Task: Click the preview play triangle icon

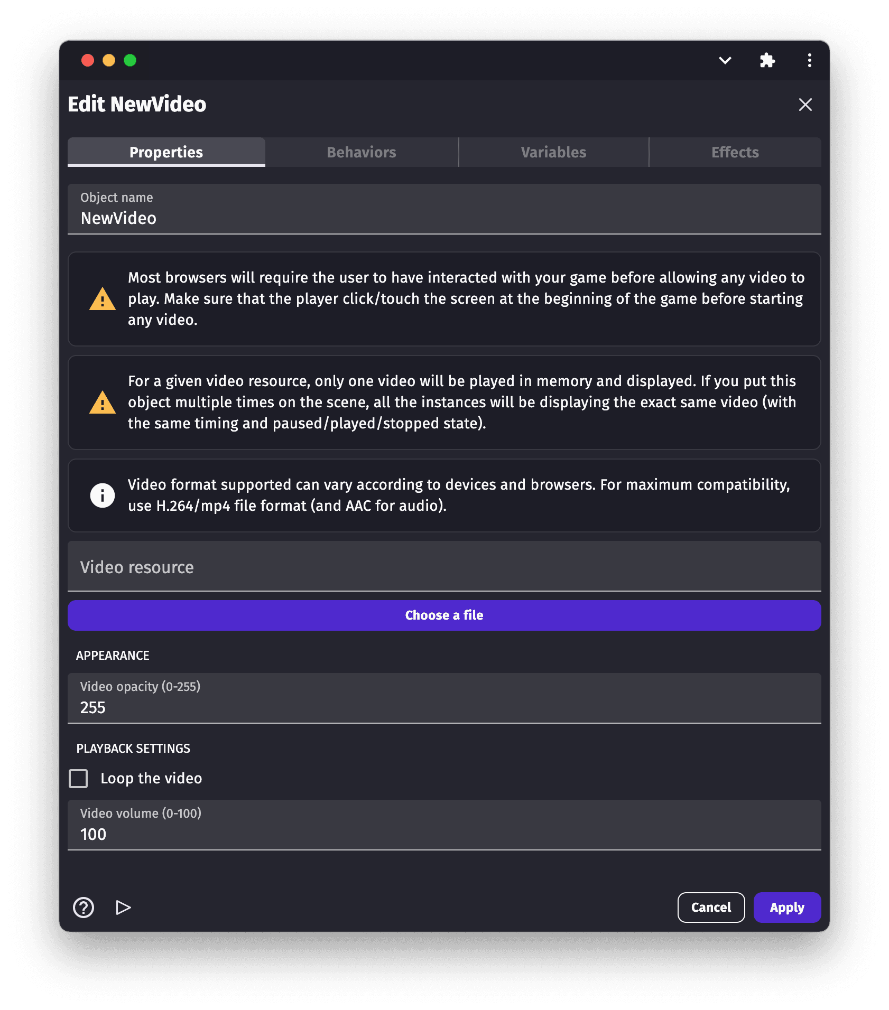Action: (x=123, y=908)
